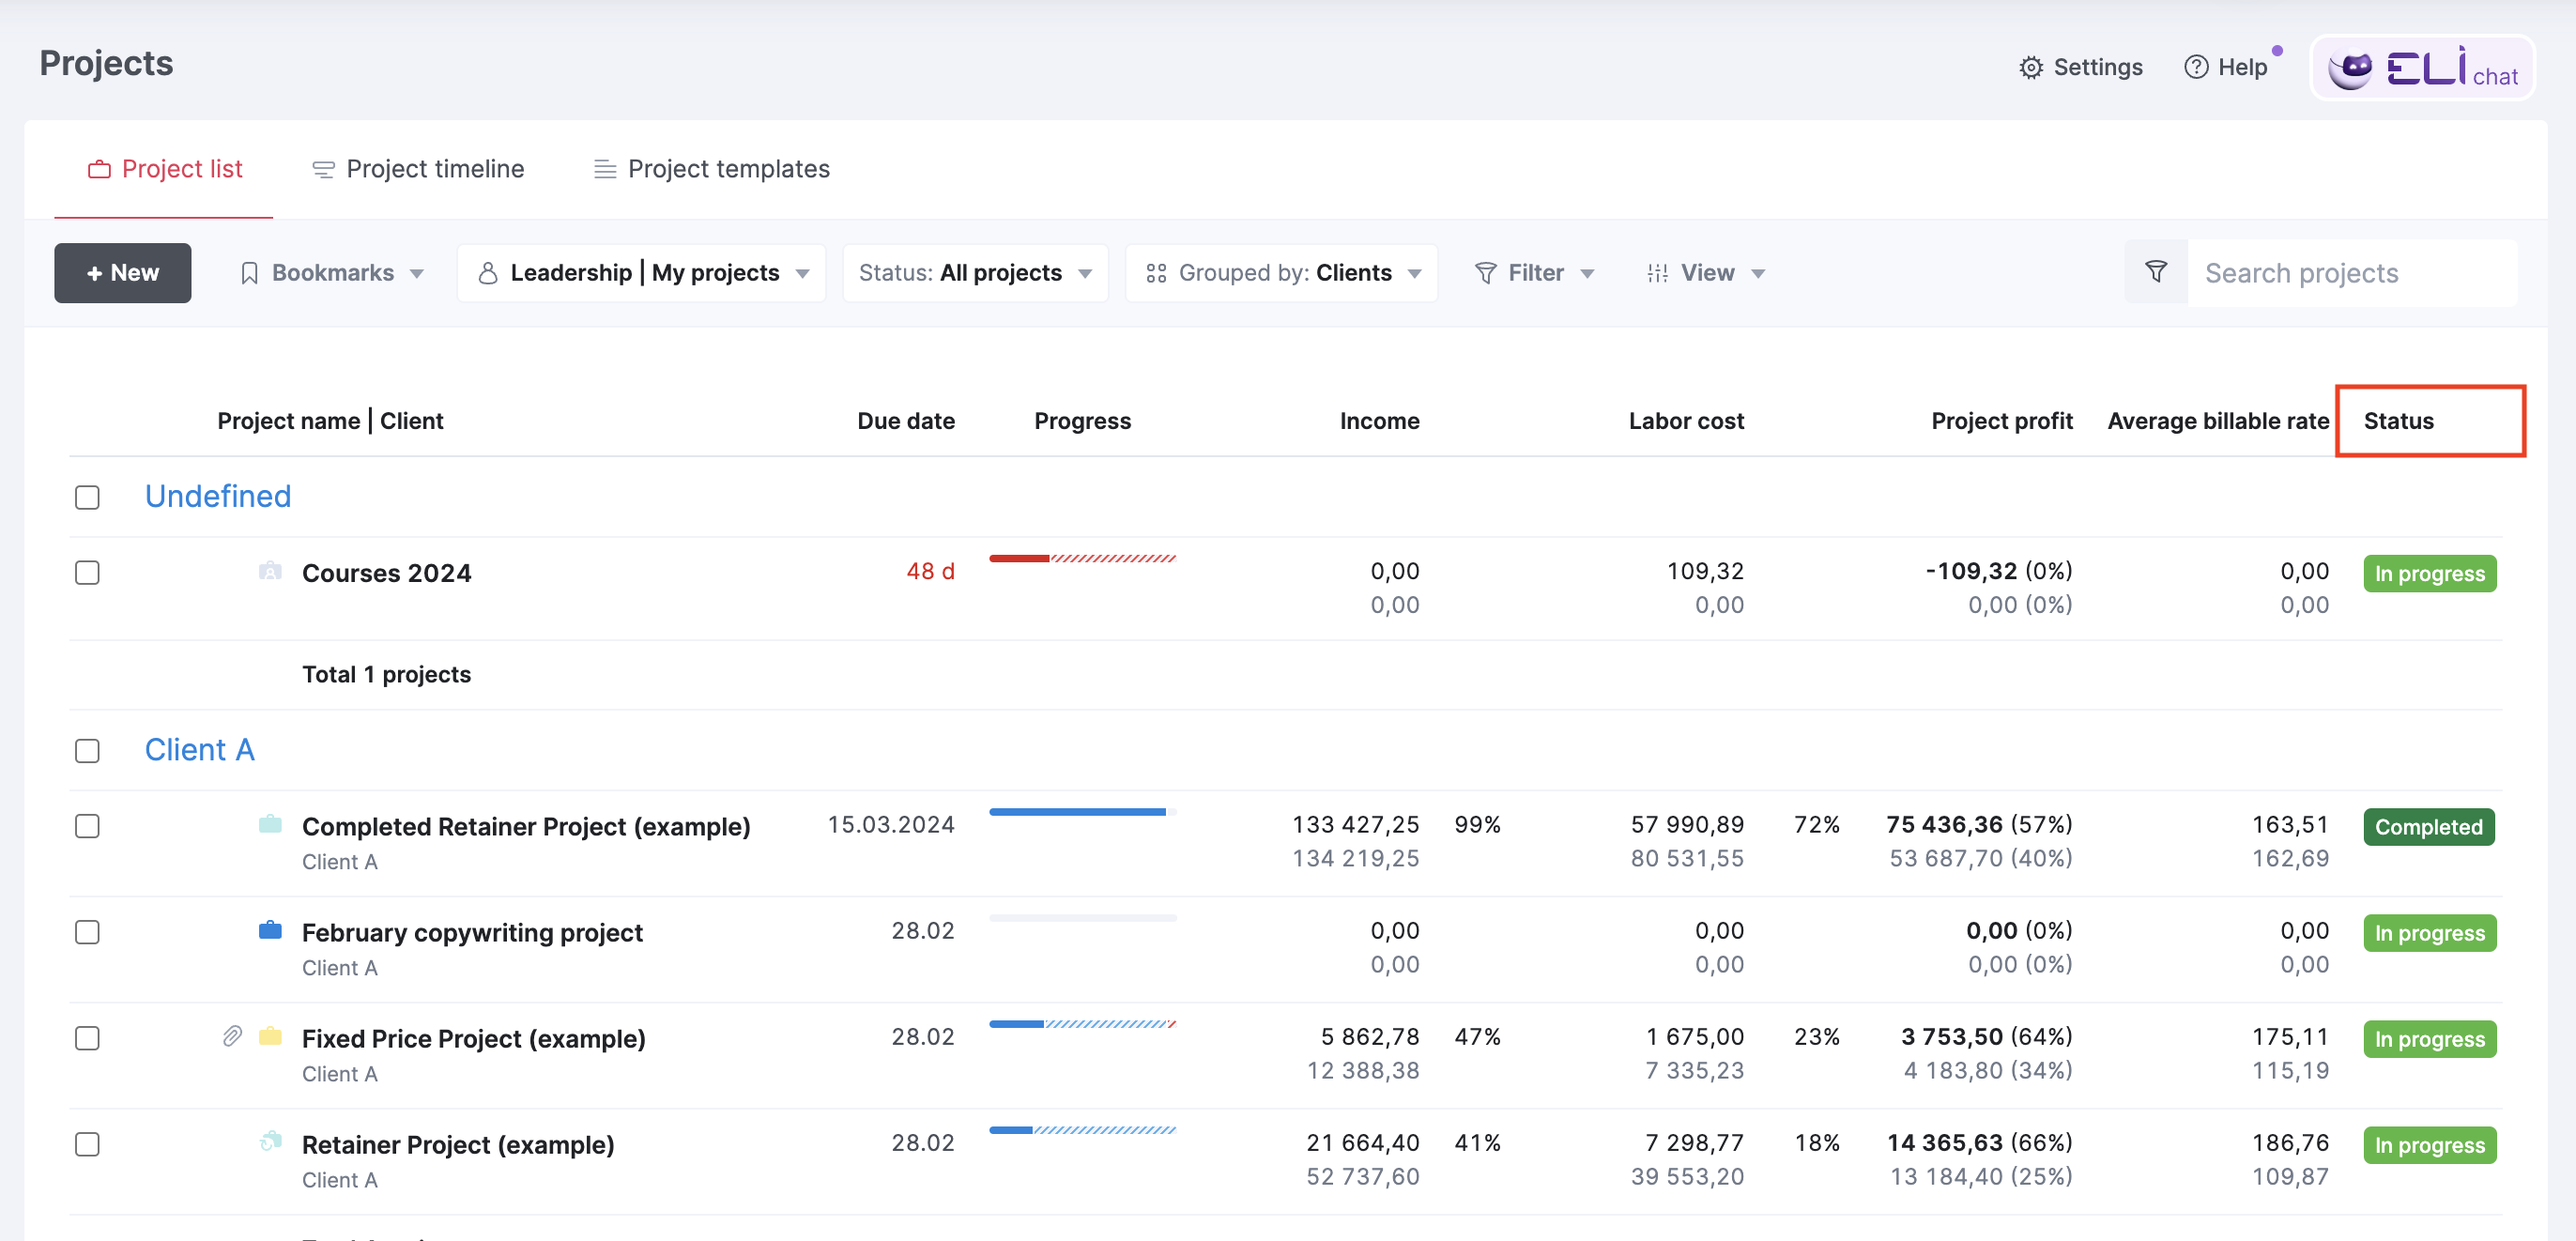Screen dimensions: 2576x1241
Task: Click the lines icon on Project templates tab
Action: point(605,169)
